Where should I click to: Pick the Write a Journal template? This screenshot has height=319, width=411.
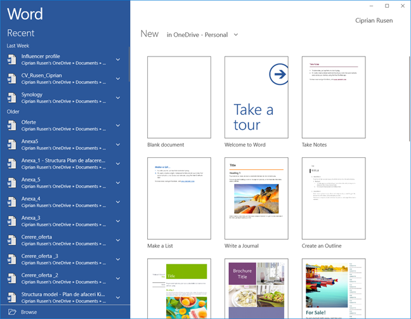(256, 199)
